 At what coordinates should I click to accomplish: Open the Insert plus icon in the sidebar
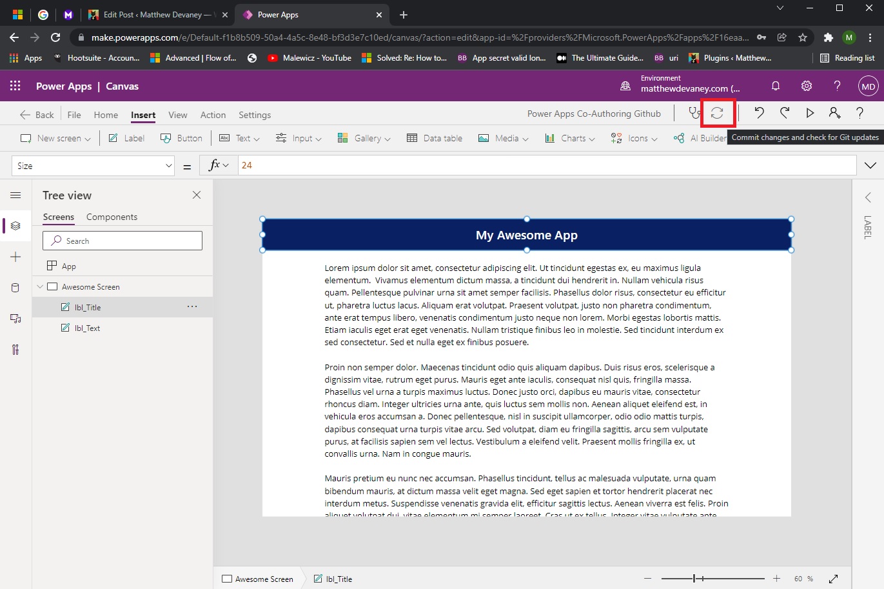click(x=15, y=256)
